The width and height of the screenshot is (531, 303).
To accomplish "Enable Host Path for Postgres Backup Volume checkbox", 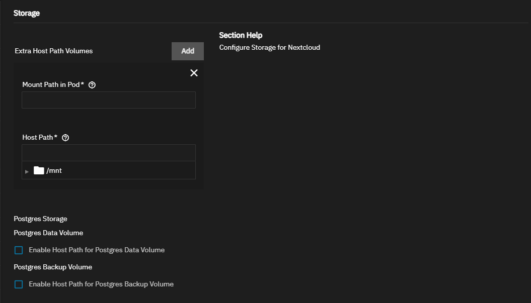I will [19, 284].
